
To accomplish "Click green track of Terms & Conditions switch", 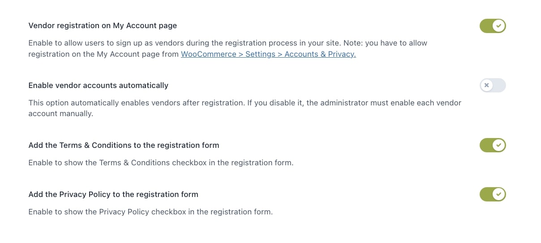I will coord(486,145).
